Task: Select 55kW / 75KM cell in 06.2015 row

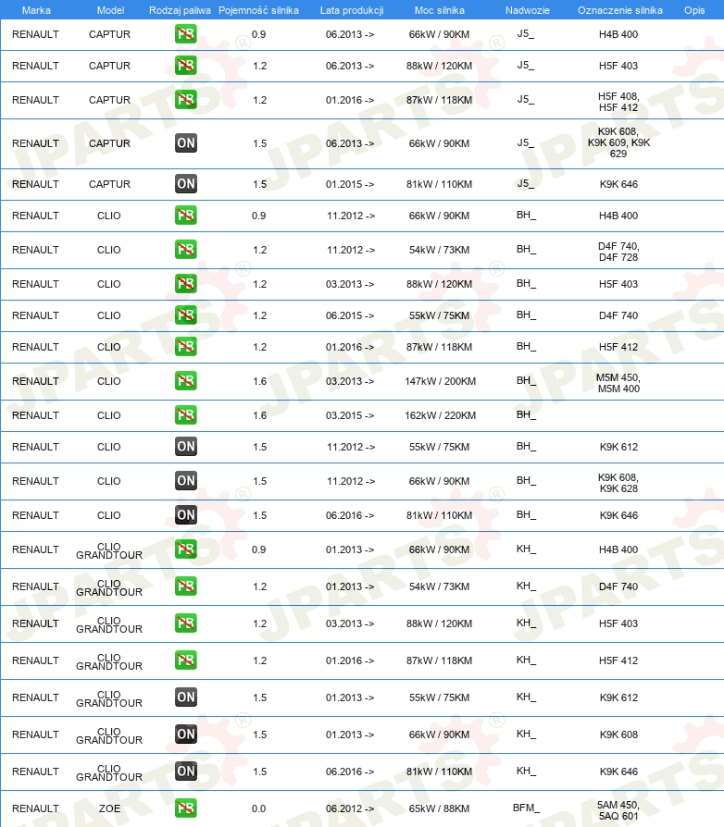Action: (x=439, y=315)
